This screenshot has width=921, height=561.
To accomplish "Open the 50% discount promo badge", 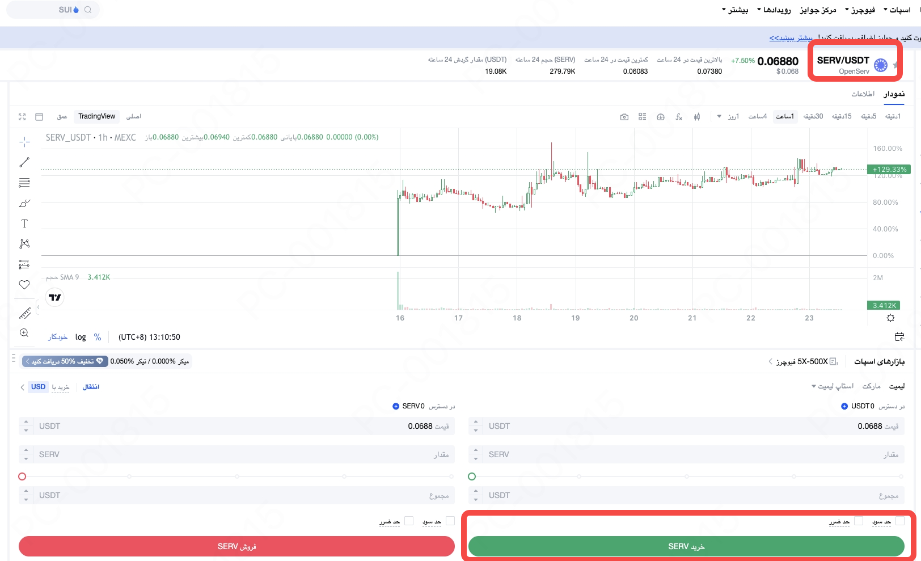I will (x=65, y=361).
